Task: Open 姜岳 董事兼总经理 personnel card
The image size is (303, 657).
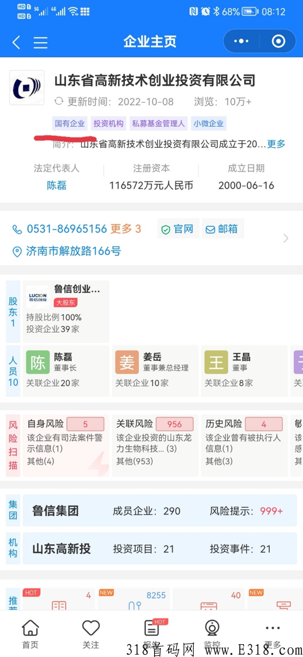Action: 155,371
